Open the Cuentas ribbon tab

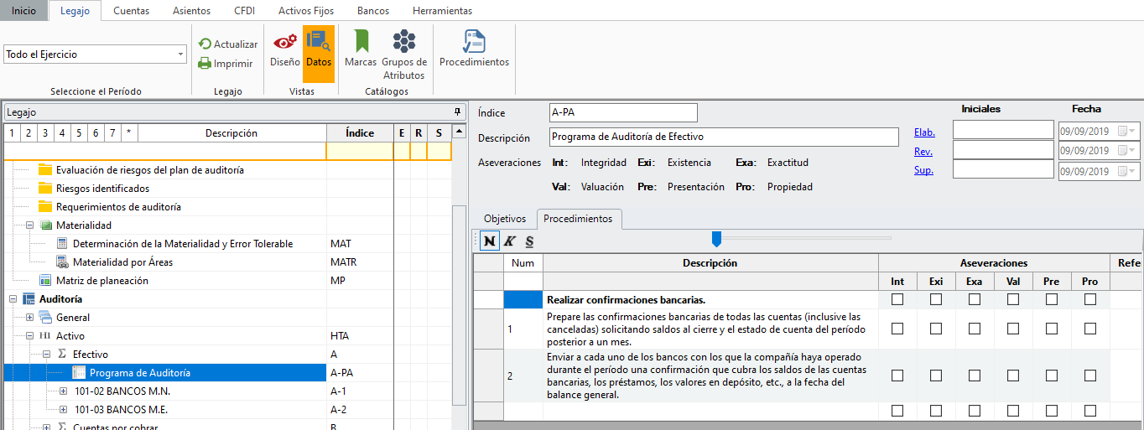131,11
